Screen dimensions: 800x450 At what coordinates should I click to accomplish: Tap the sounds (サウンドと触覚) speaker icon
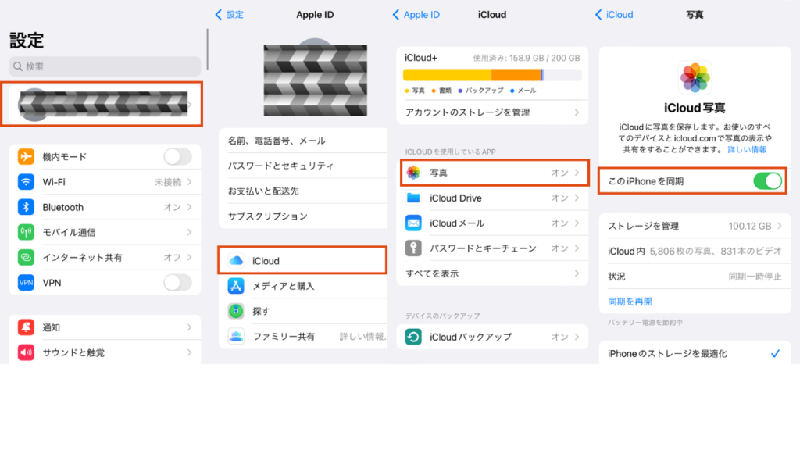click(x=26, y=352)
